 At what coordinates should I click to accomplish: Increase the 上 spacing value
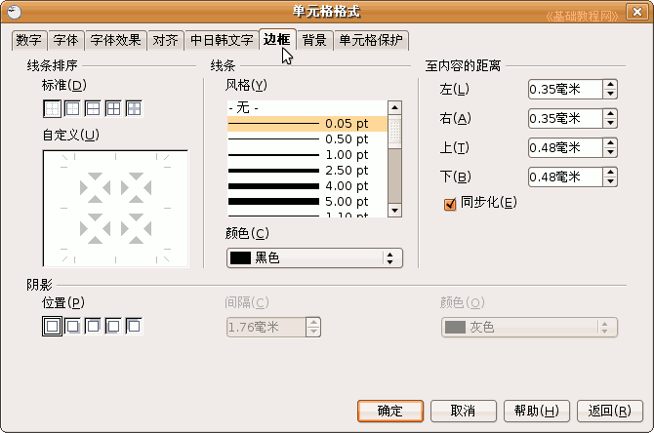[610, 143]
